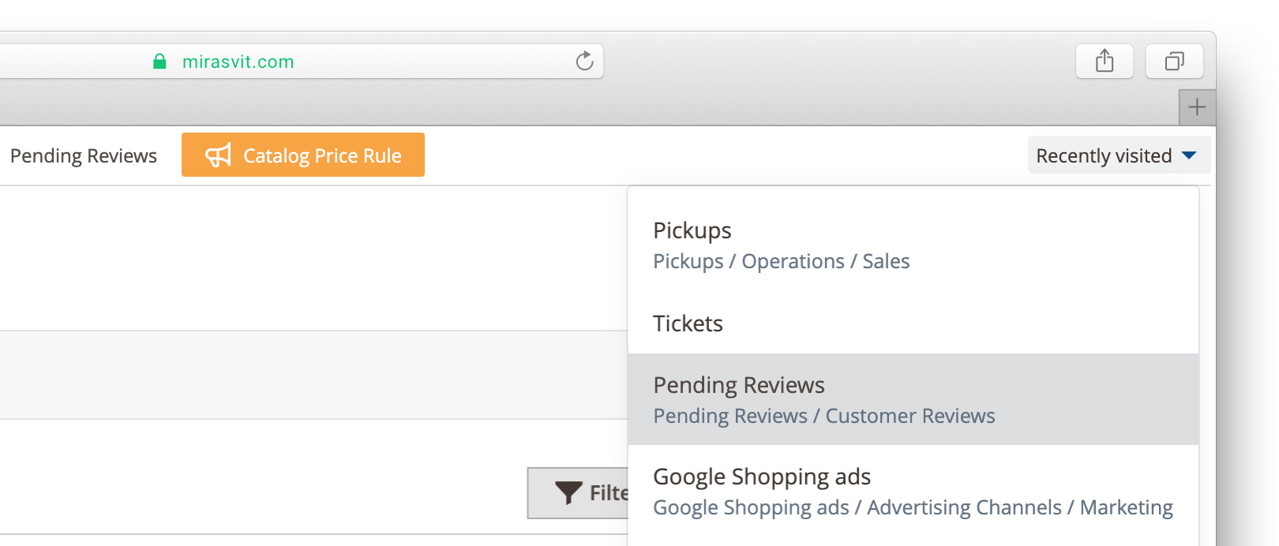
Task: Choose highlighted Pending Reviews menu entry
Action: [x=913, y=399]
